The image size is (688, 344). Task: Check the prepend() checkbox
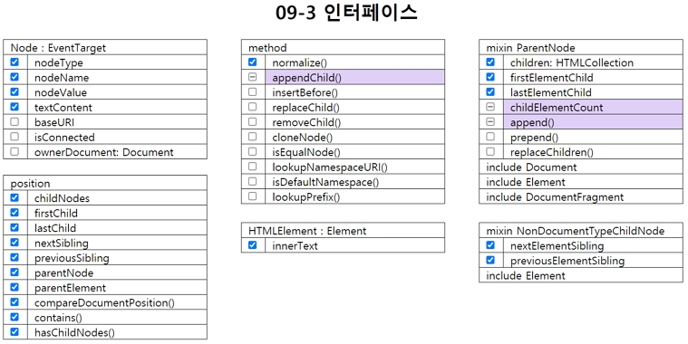pyautogui.click(x=490, y=137)
